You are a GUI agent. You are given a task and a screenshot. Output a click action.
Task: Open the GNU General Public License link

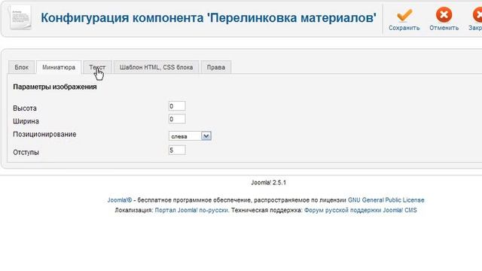(x=386, y=200)
